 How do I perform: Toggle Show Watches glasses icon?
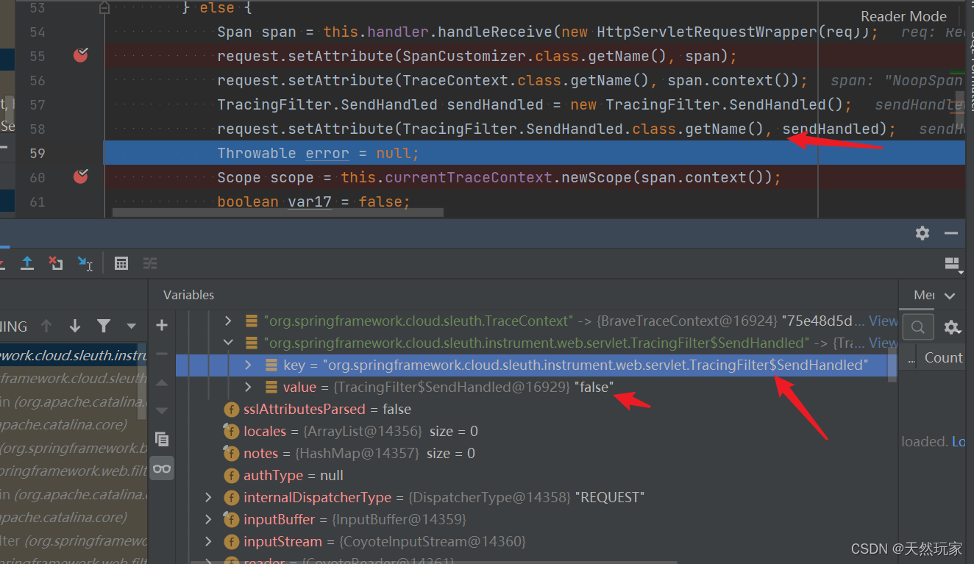point(162,468)
